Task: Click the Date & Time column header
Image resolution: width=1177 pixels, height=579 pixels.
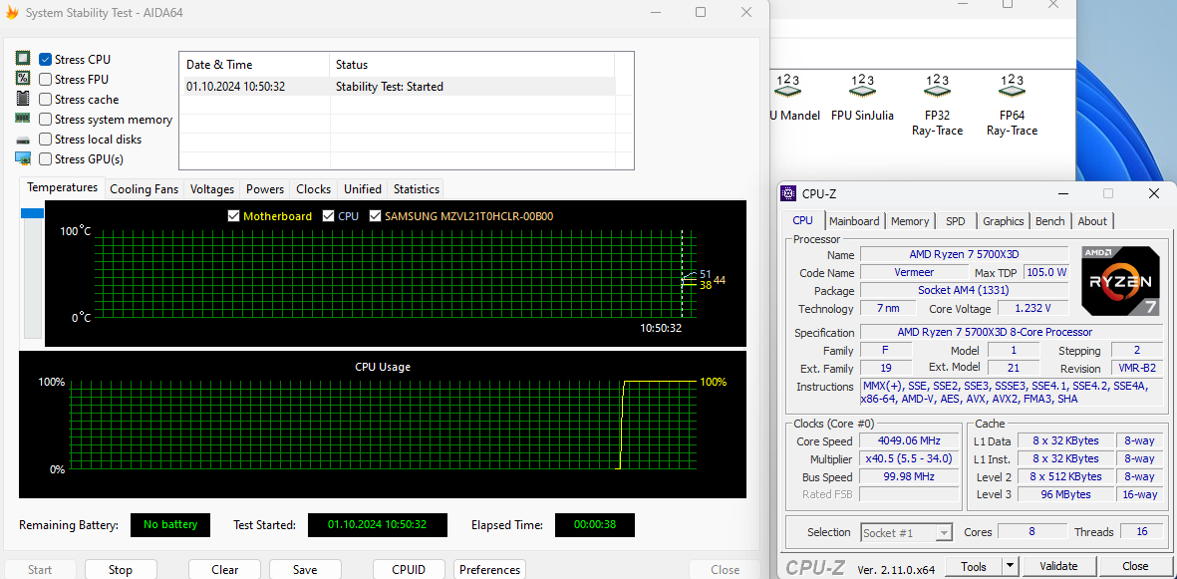Action: (x=254, y=65)
